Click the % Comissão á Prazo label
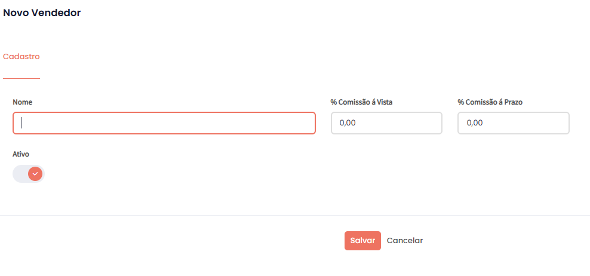 coord(490,102)
